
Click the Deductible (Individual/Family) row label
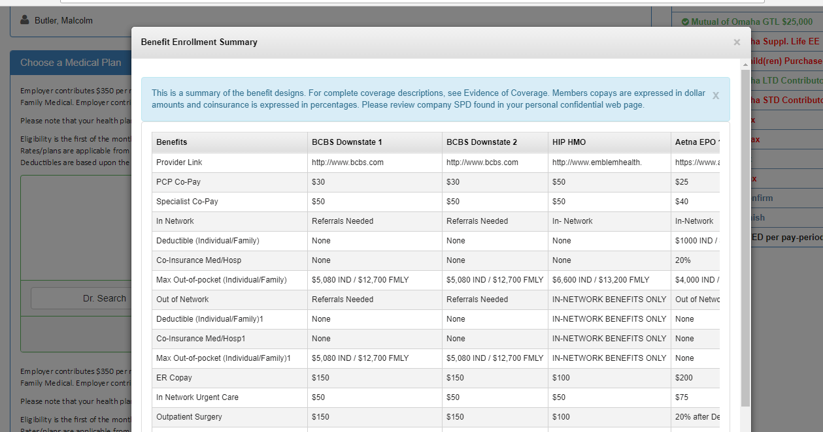click(208, 241)
